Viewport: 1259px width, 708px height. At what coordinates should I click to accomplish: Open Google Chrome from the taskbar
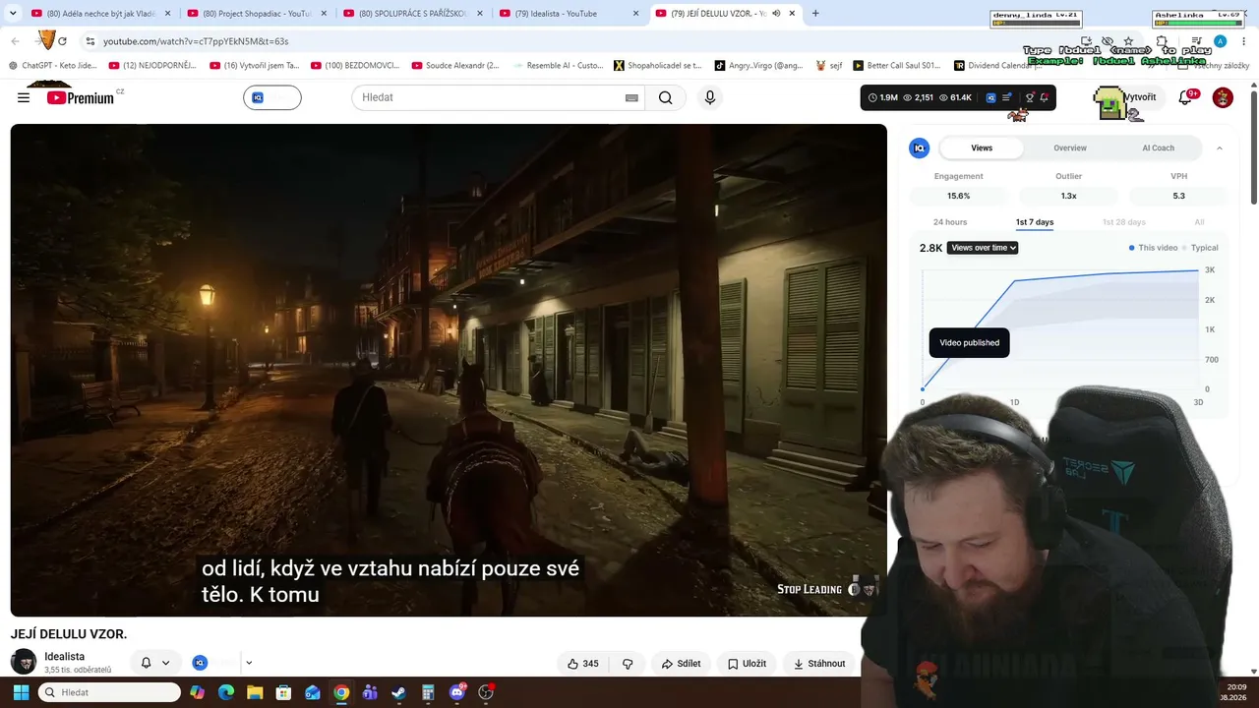click(341, 692)
